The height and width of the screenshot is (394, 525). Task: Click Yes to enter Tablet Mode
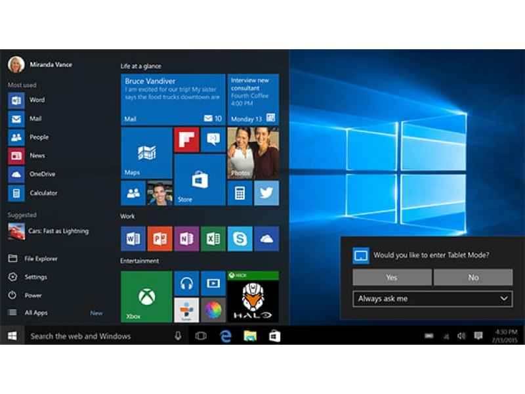coord(392,277)
